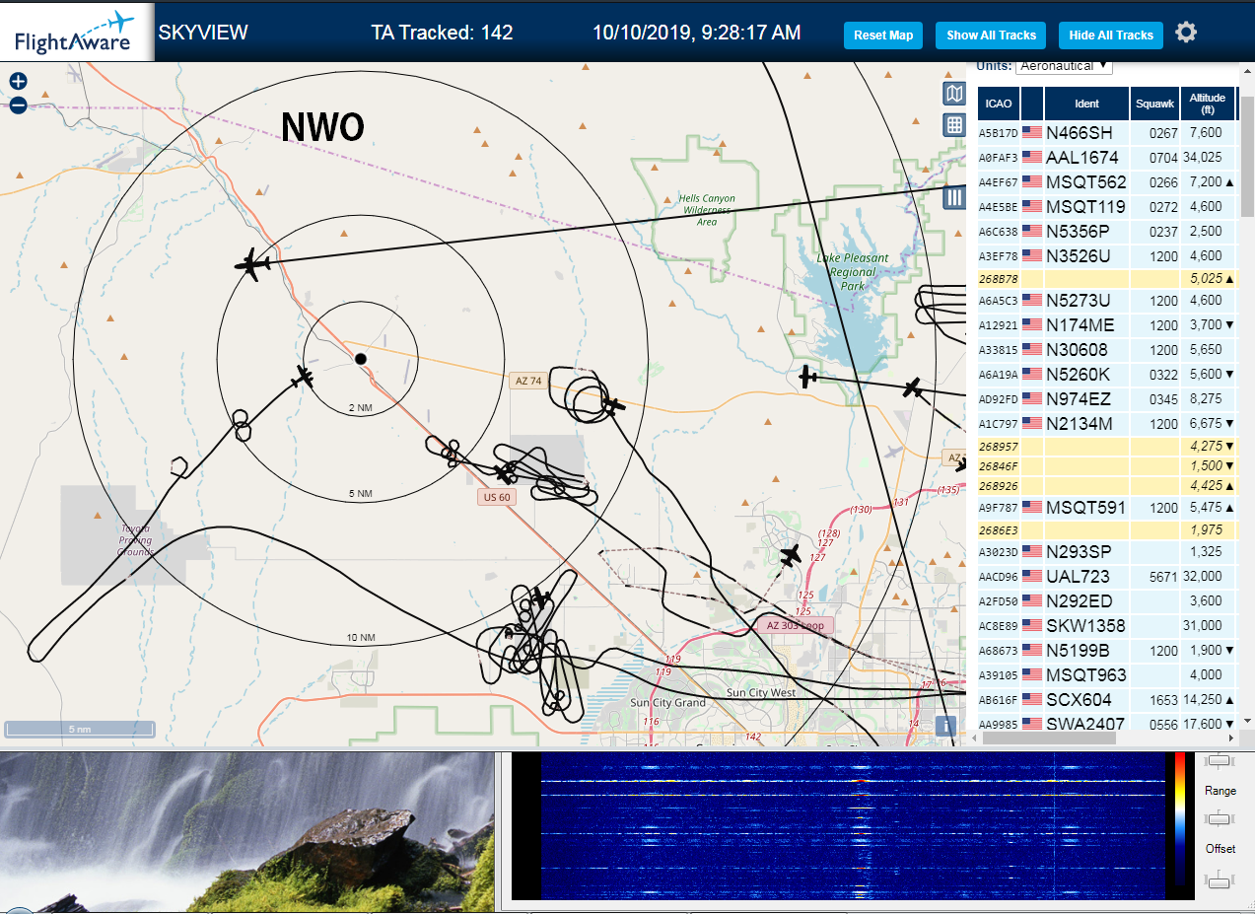The height and width of the screenshot is (914, 1255).
Task: Click the radio waterfall spectrogram display
Action: [x=853, y=826]
